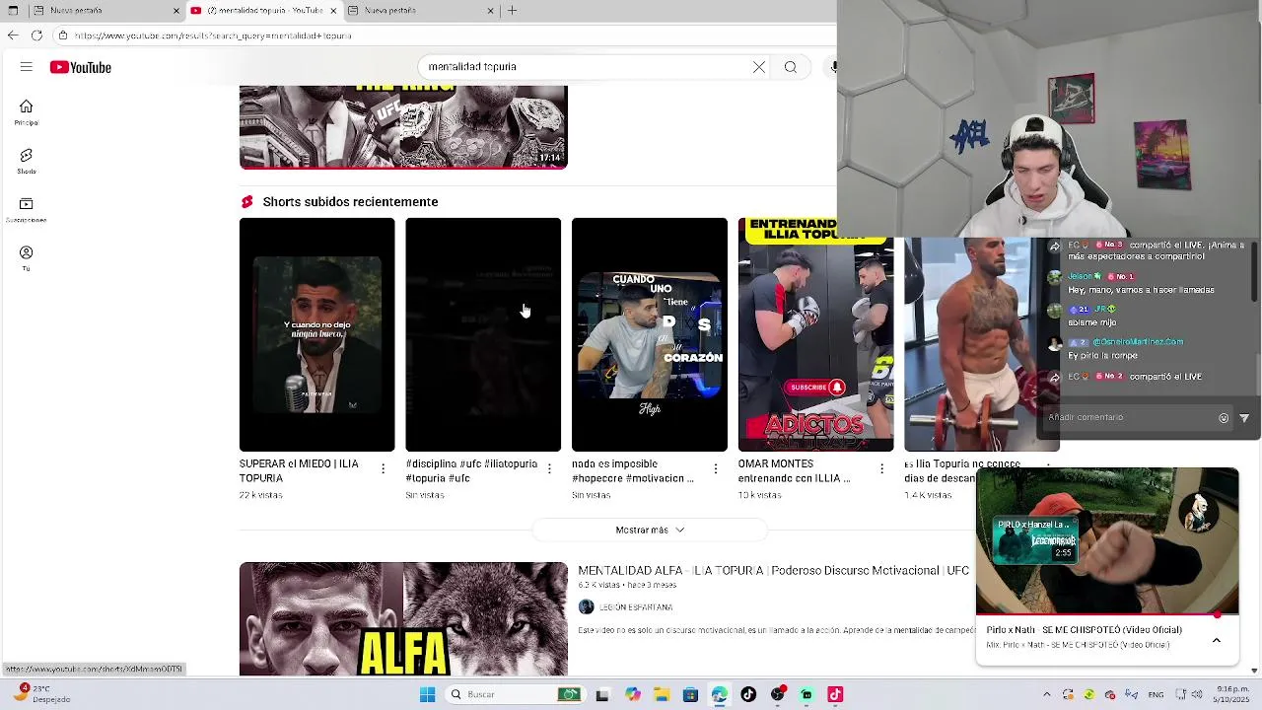Open the clock showing 9:16 p.m.
This screenshot has width=1262, height=710.
click(x=1232, y=694)
